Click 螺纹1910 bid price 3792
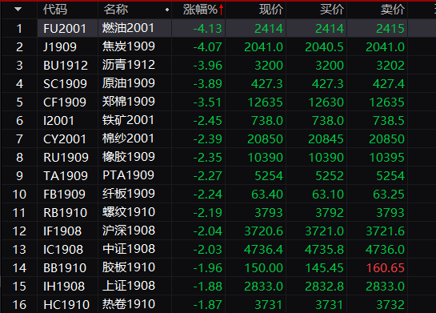436x313 pixels. [330, 213]
